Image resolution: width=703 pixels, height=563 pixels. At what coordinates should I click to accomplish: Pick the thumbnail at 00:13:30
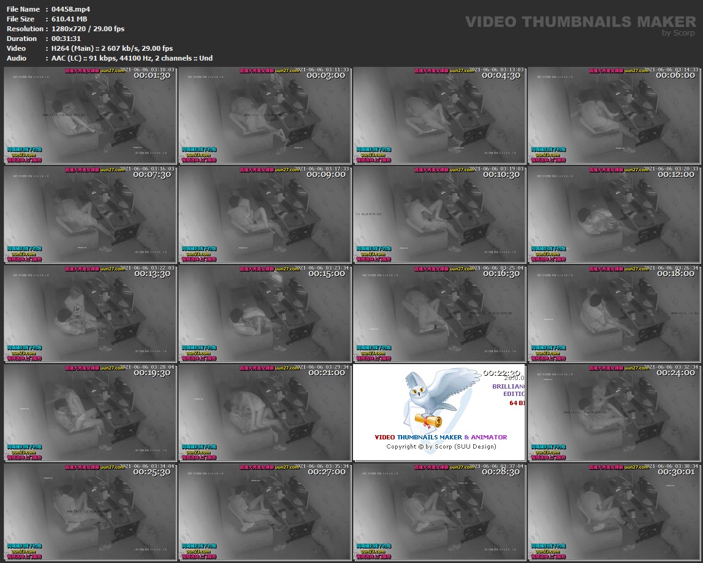(x=90, y=314)
